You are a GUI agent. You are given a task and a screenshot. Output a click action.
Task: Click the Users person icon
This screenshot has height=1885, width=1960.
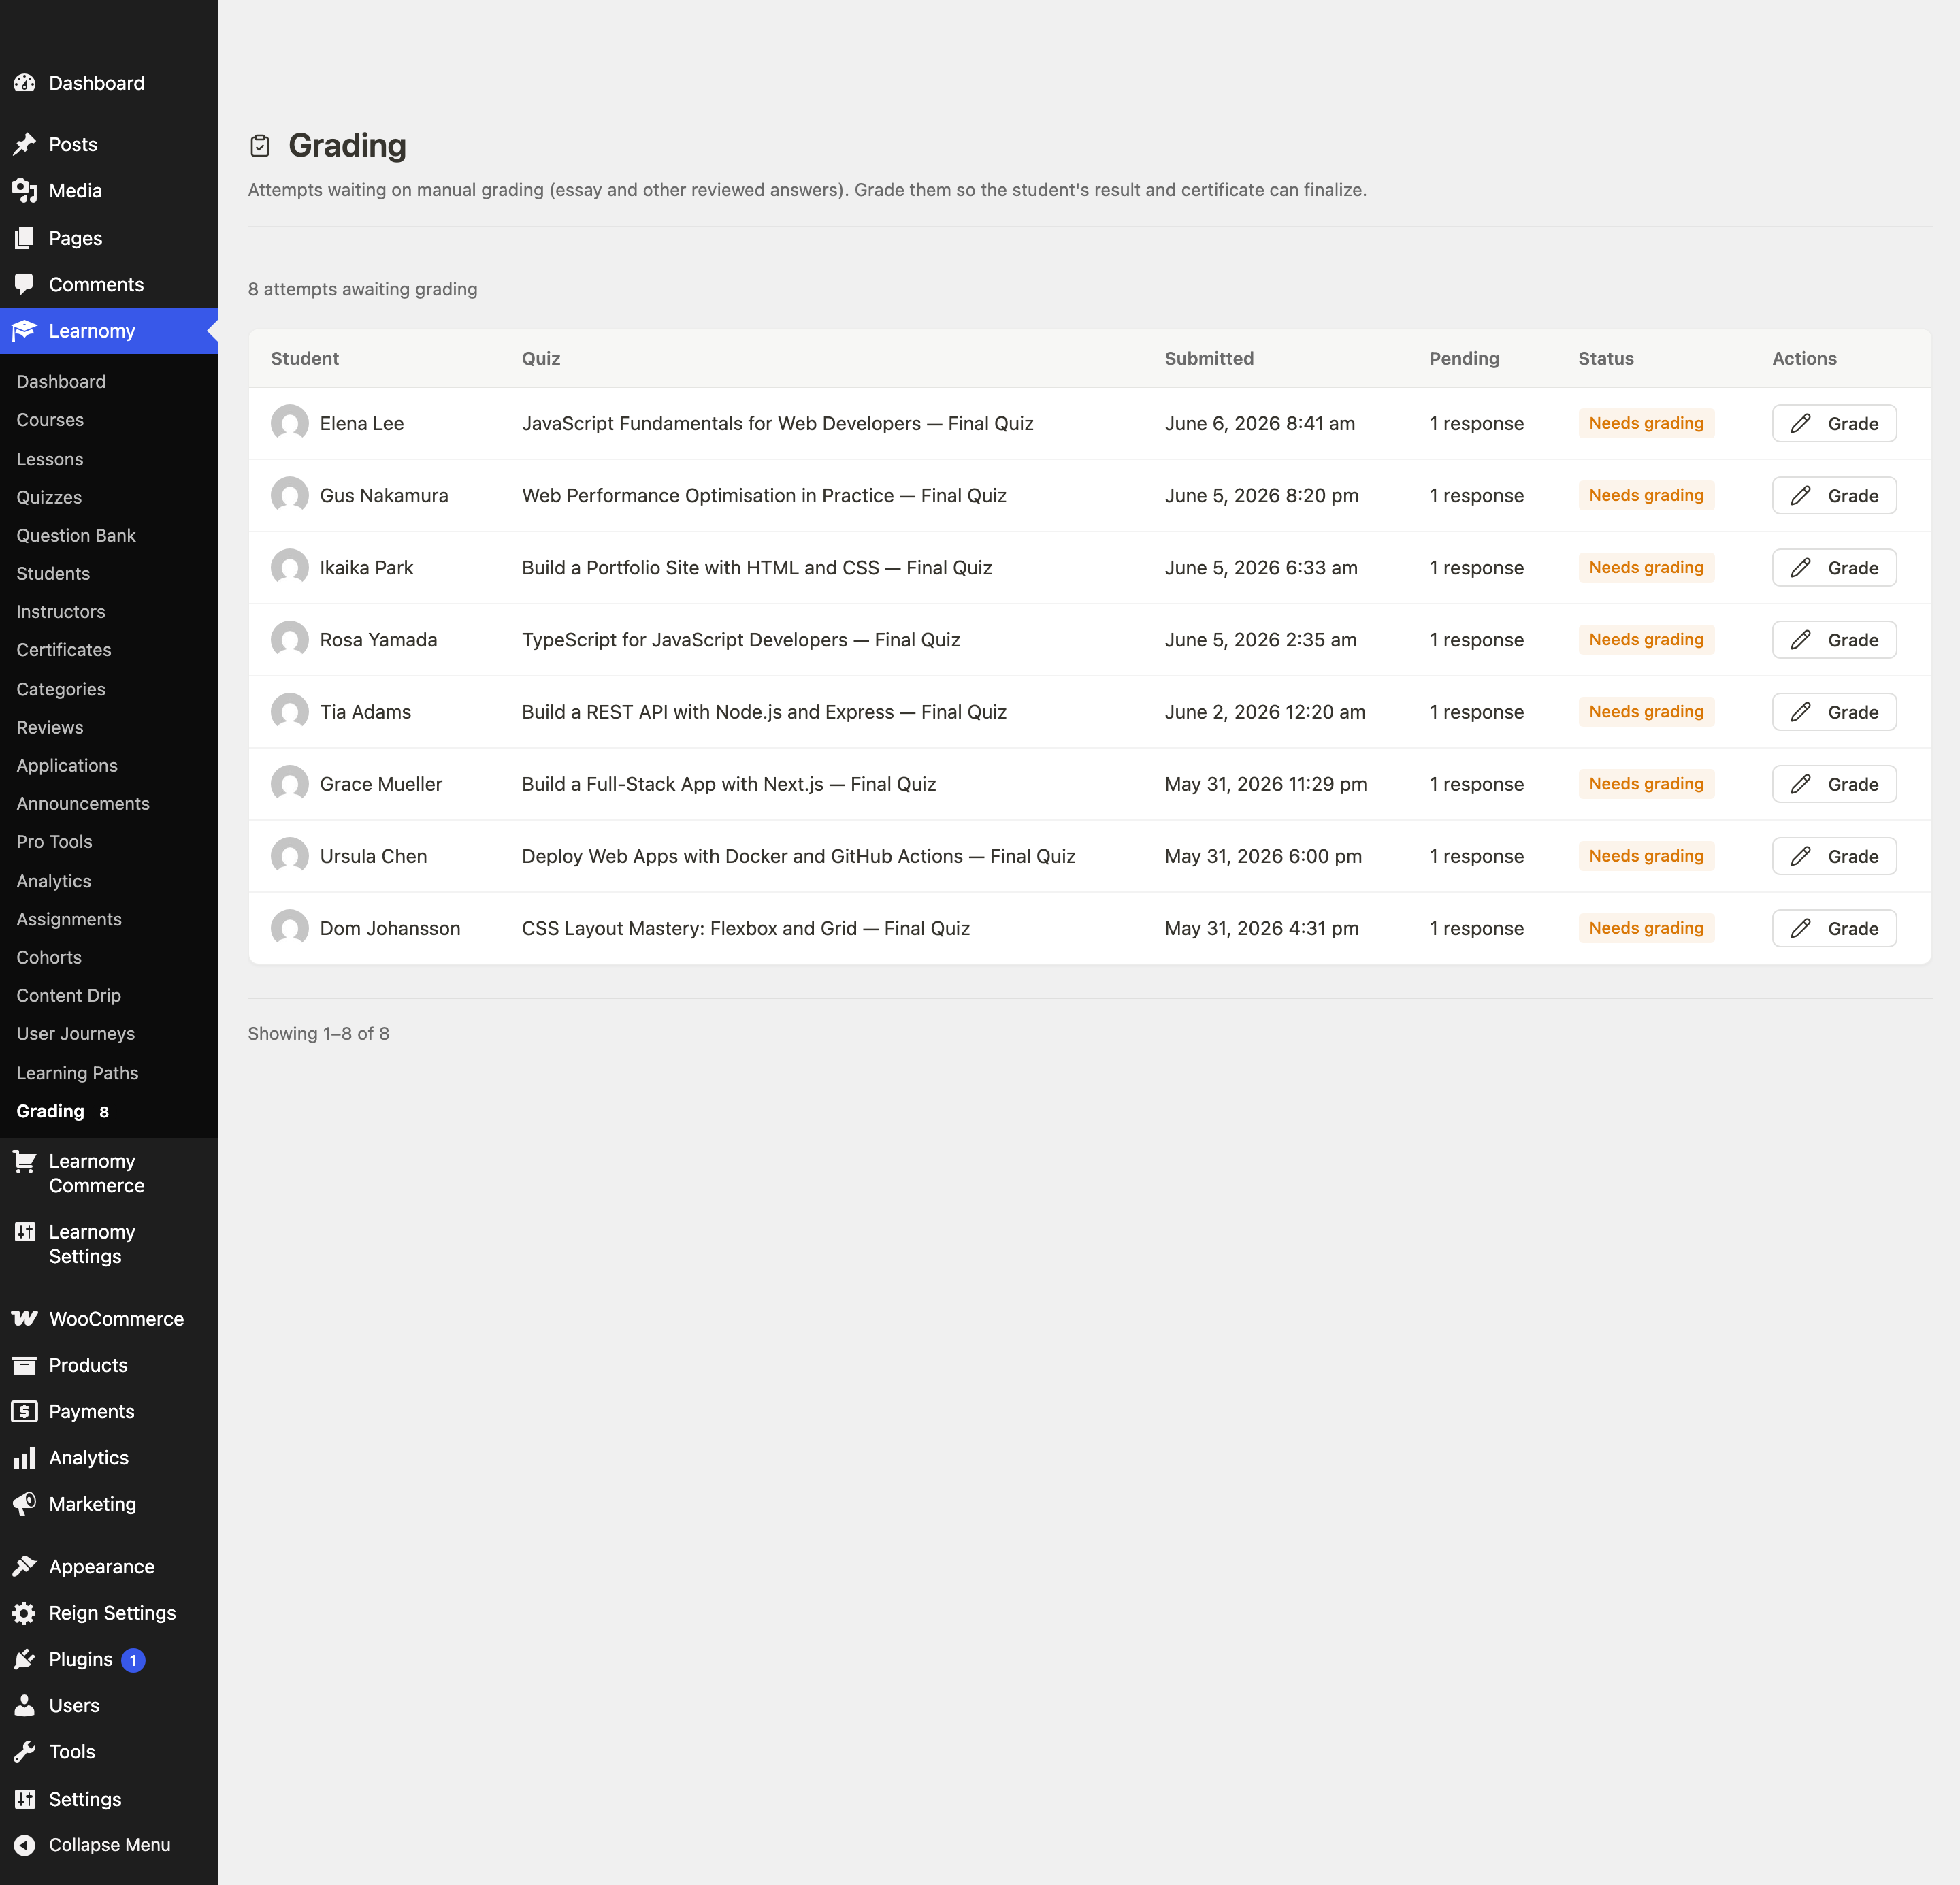[25, 1705]
